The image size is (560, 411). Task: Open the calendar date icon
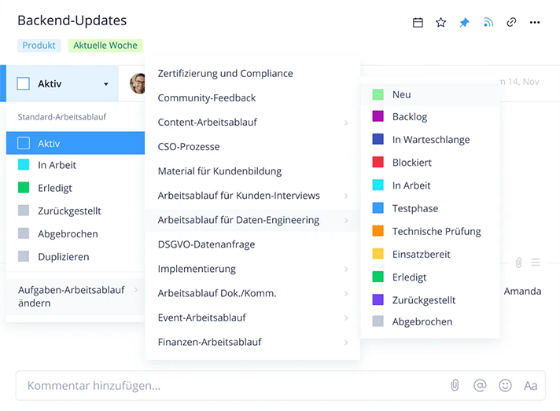[x=418, y=23]
